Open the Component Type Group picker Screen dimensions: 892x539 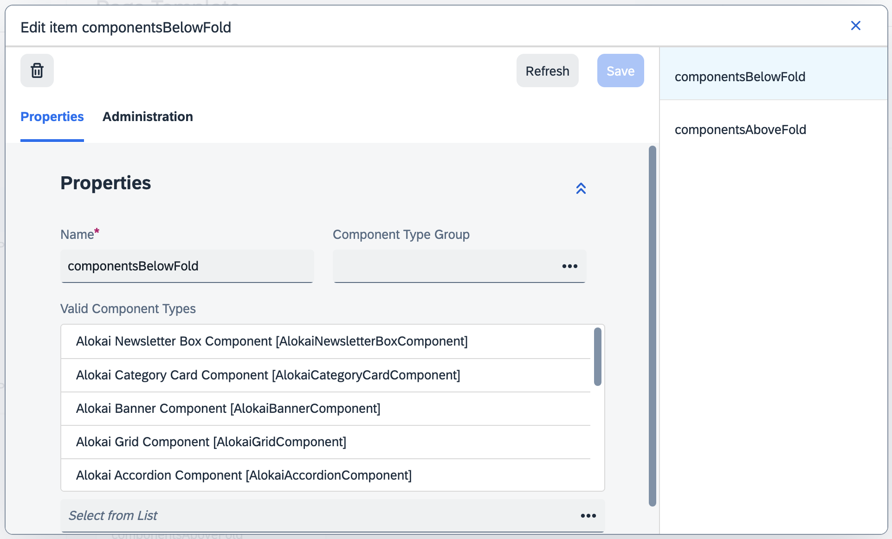[569, 266]
